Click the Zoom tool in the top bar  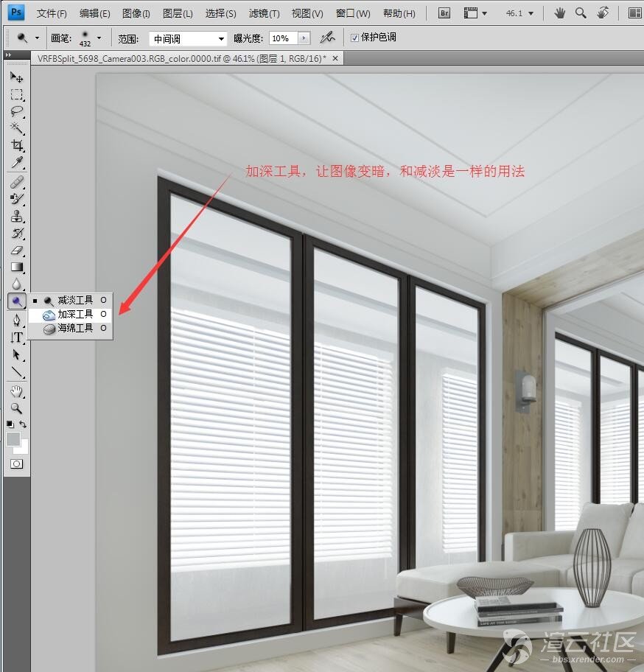pyautogui.click(x=581, y=13)
